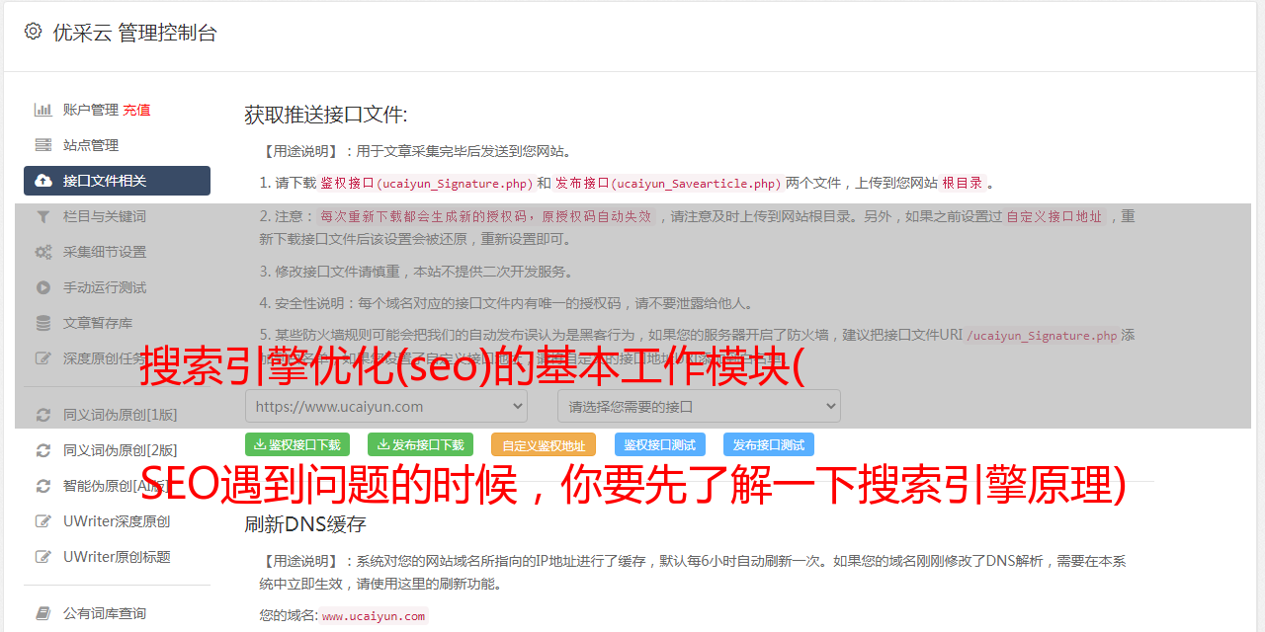Viewport: 1265px width, 632px height.
Task: Click the green 发布接口下载 button
Action: tap(420, 444)
